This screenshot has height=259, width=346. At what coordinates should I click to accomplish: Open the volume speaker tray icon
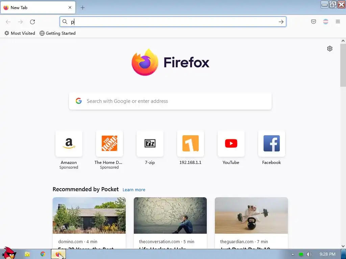(x=309, y=254)
